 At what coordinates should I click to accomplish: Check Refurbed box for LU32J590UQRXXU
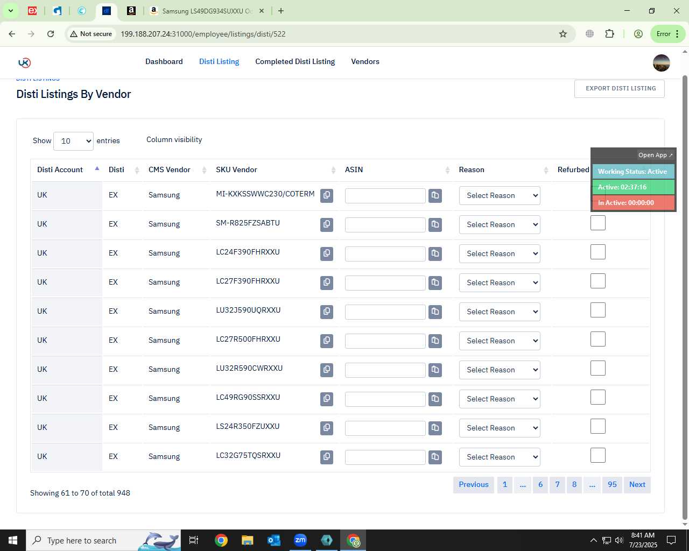click(x=598, y=310)
